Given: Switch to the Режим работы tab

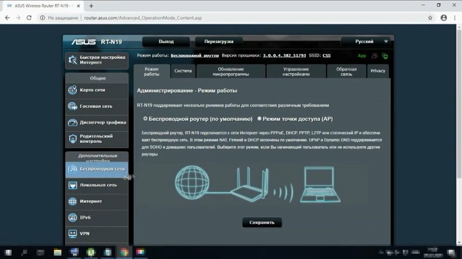Looking at the screenshot, I should (151, 71).
